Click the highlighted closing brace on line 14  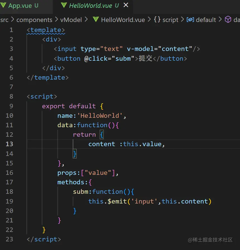pyautogui.click(x=75, y=154)
